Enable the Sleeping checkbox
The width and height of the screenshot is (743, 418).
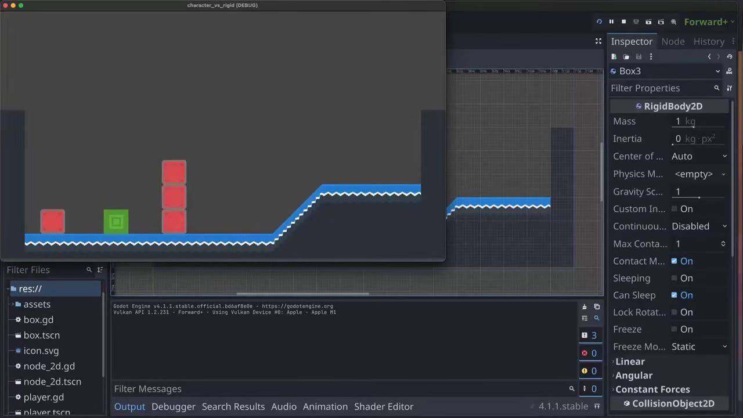click(x=674, y=278)
